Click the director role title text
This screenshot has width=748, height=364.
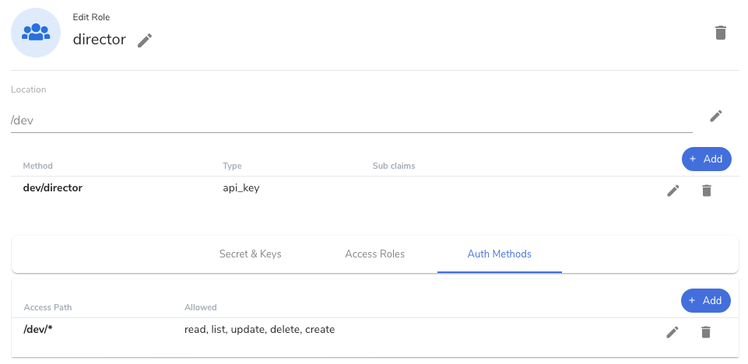[99, 40]
